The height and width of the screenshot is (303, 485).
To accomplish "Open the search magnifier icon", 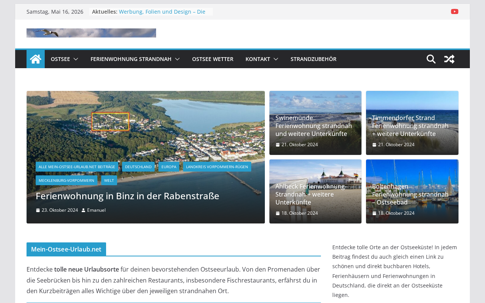I will pyautogui.click(x=431, y=59).
